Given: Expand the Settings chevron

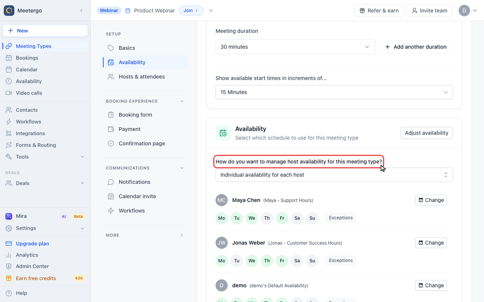Looking at the screenshot, I should 82,228.
